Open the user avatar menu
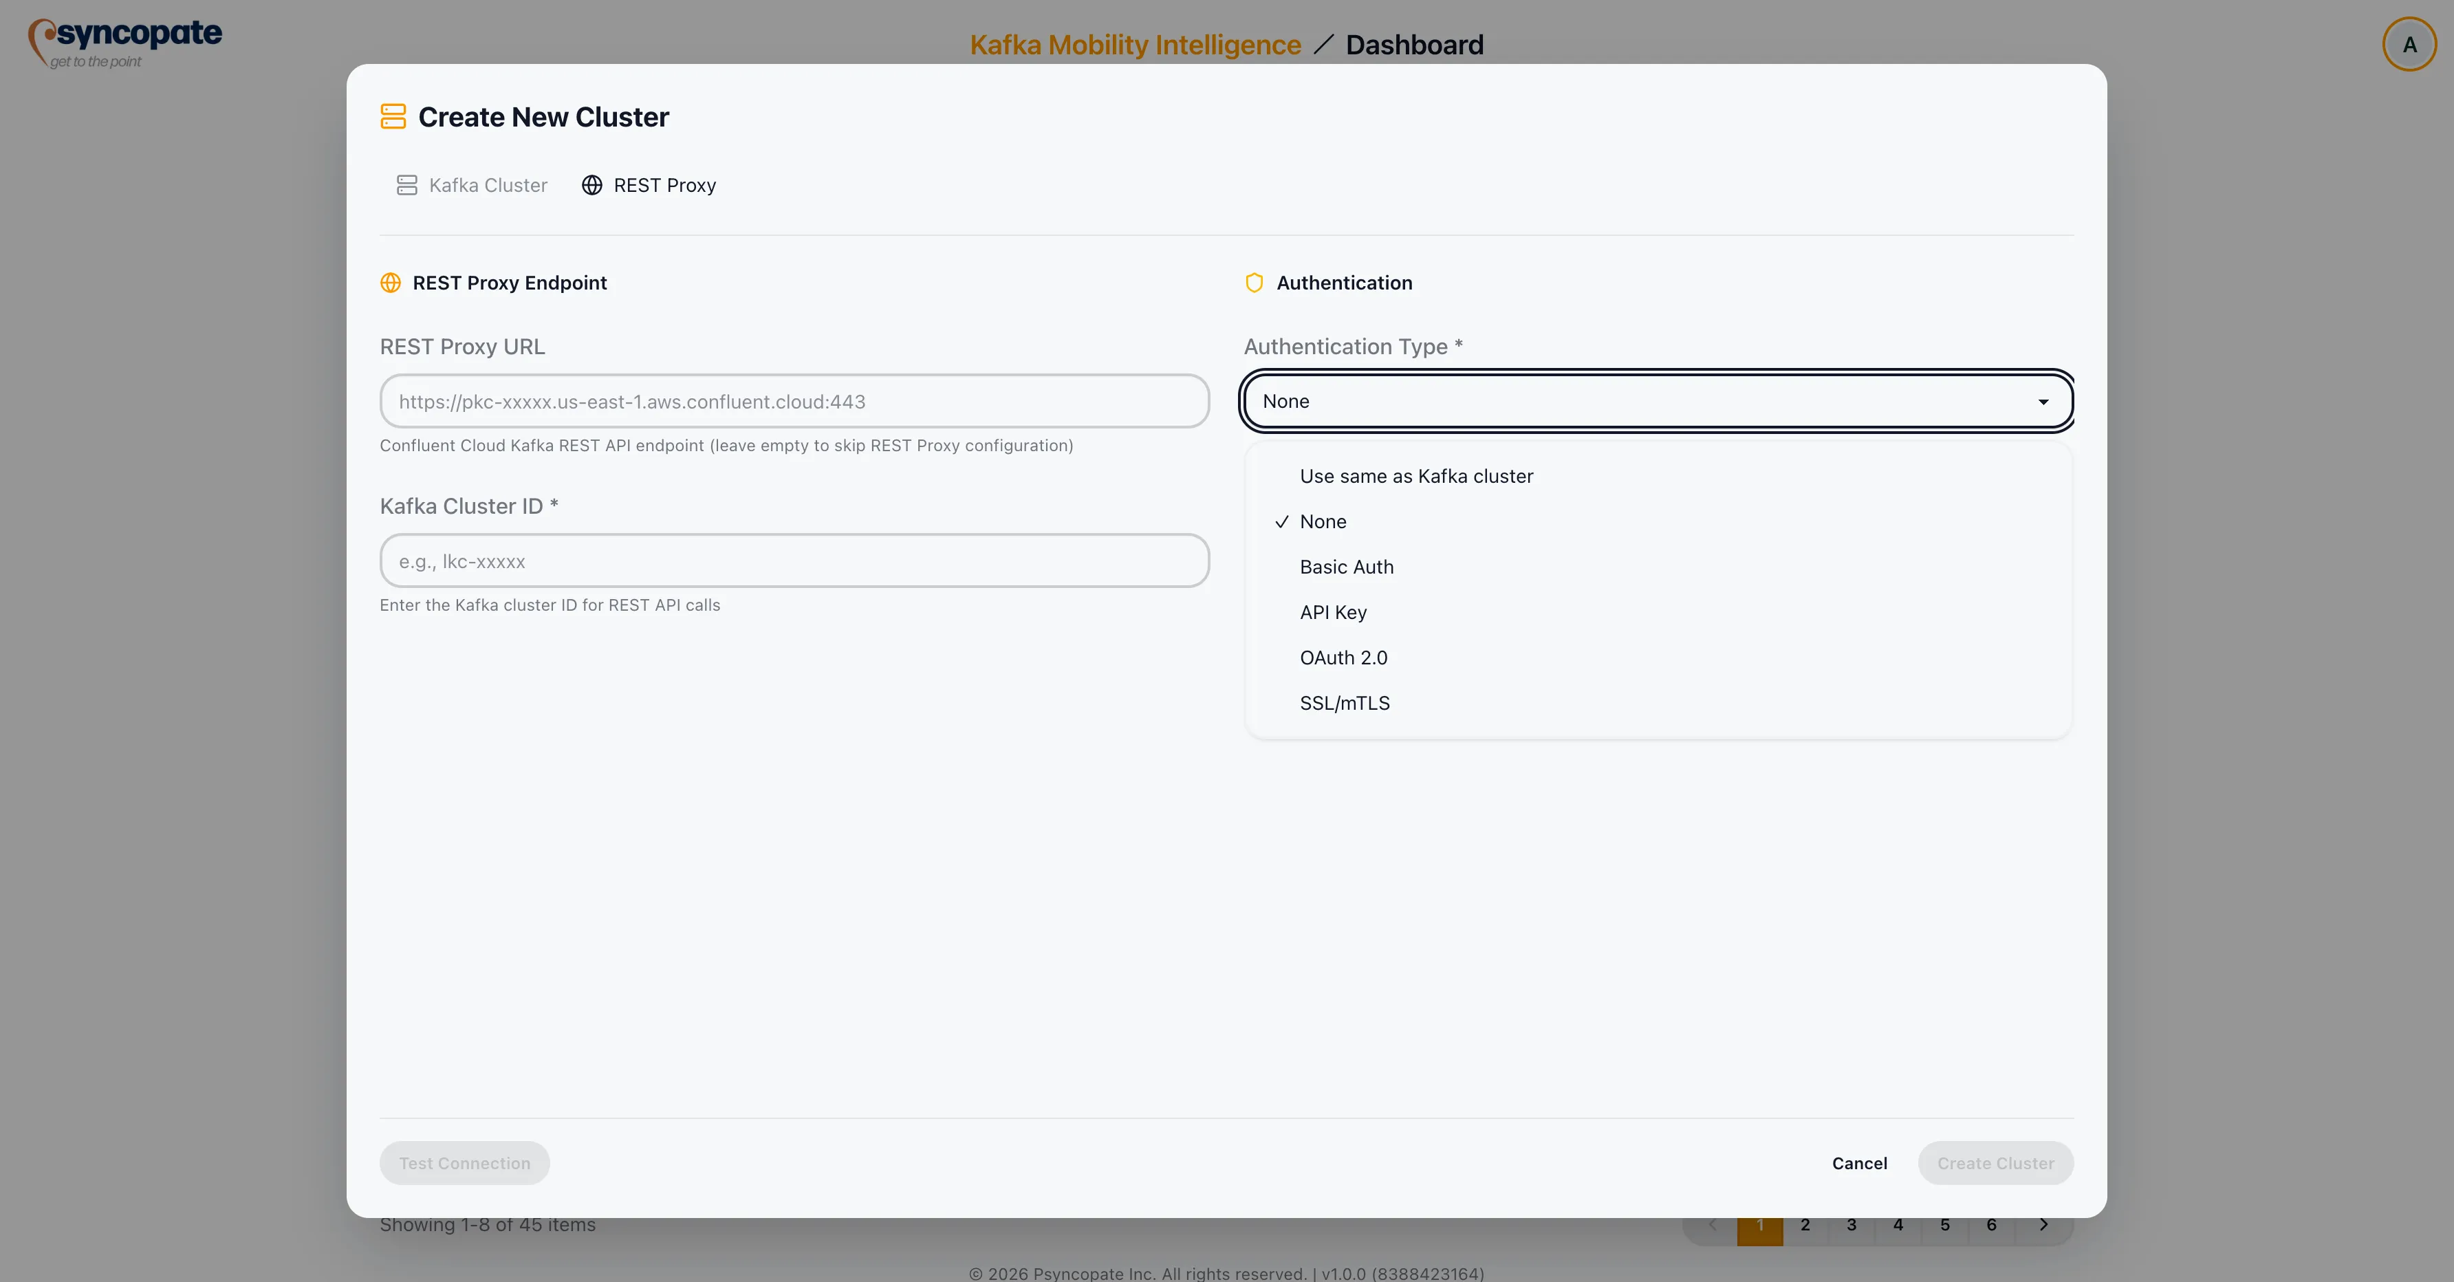Screen dimensions: 2454x1282 pyautogui.click(x=2409, y=44)
